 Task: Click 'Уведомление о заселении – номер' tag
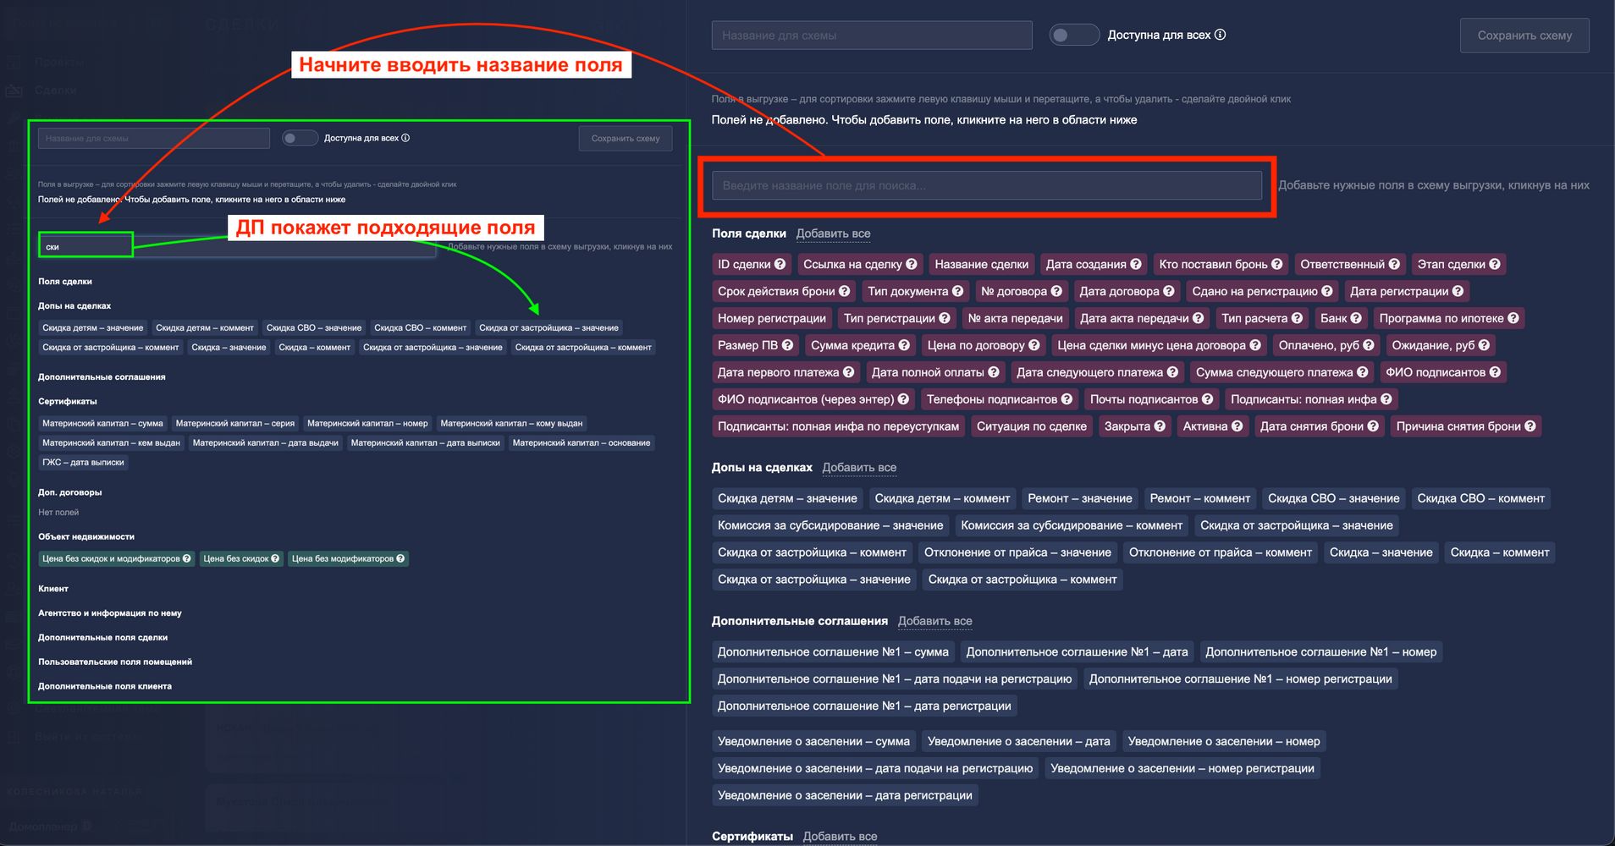coord(1223,741)
